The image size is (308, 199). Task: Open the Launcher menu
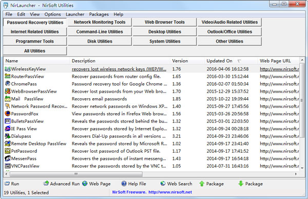point(75,14)
